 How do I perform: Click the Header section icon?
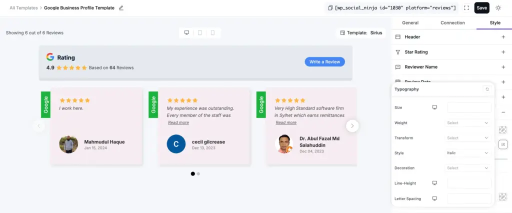397,37
